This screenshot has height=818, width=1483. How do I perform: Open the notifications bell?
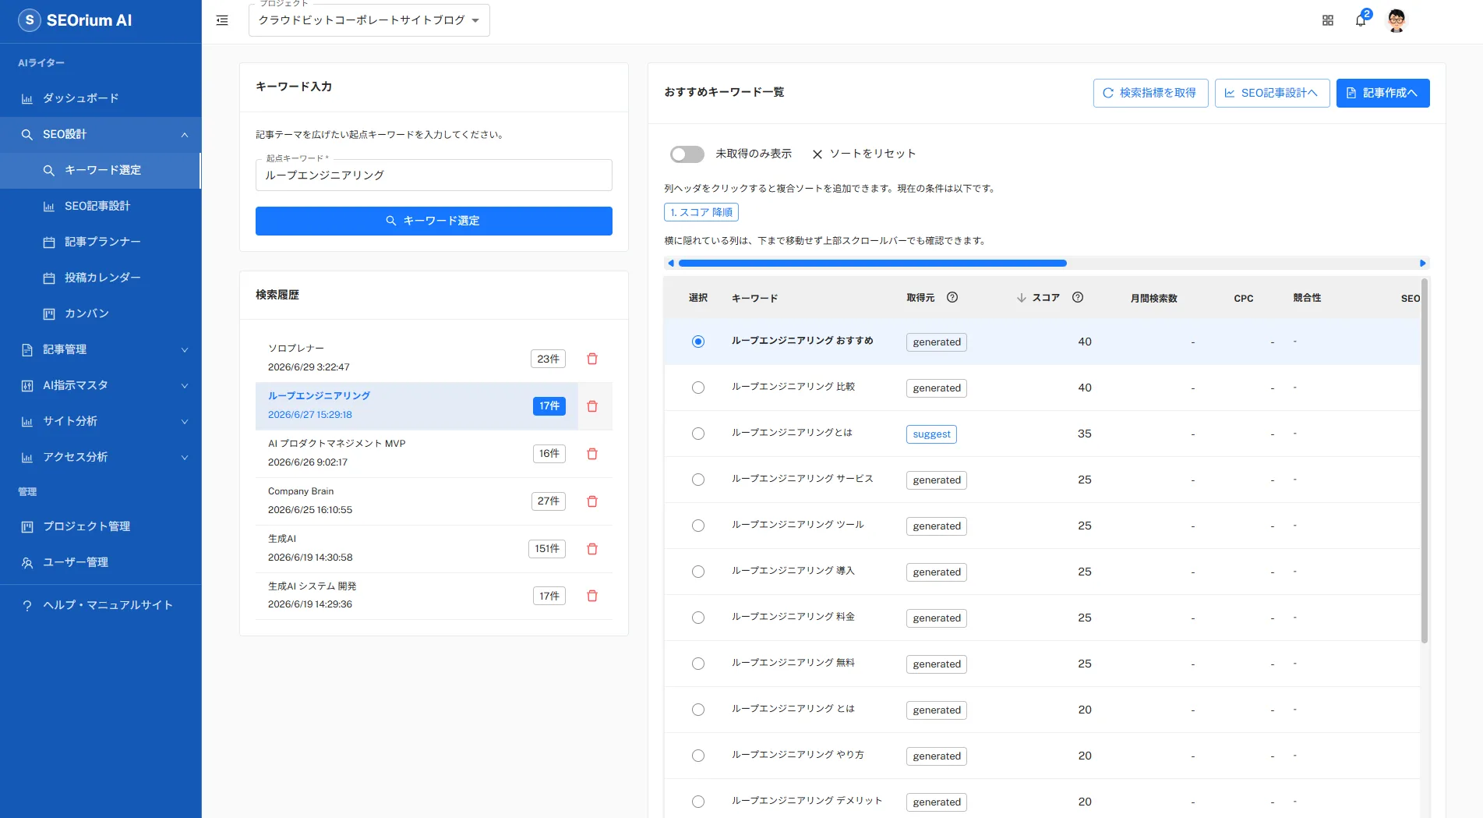[x=1361, y=20]
